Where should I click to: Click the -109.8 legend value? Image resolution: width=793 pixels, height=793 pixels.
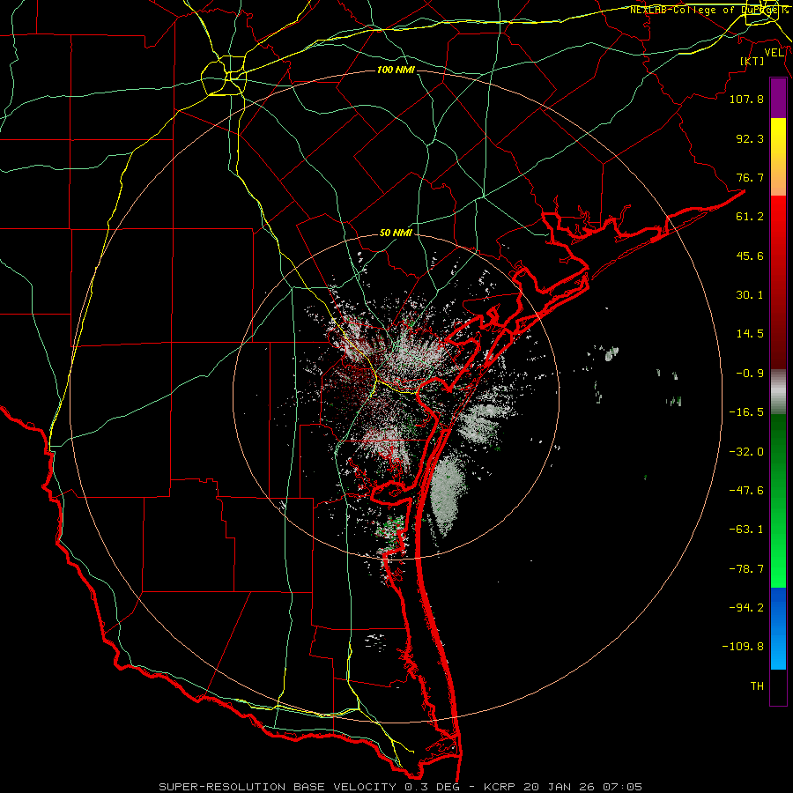[743, 647]
